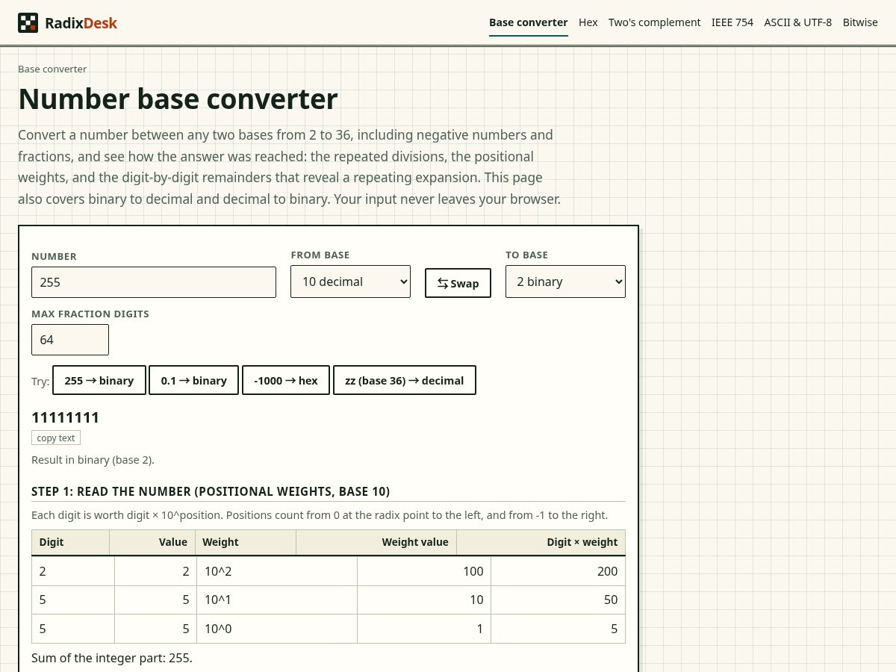Click the Weight column header
Screen dimensions: 896x672
246,542
